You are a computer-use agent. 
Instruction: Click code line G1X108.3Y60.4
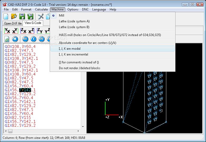(x=20, y=74)
